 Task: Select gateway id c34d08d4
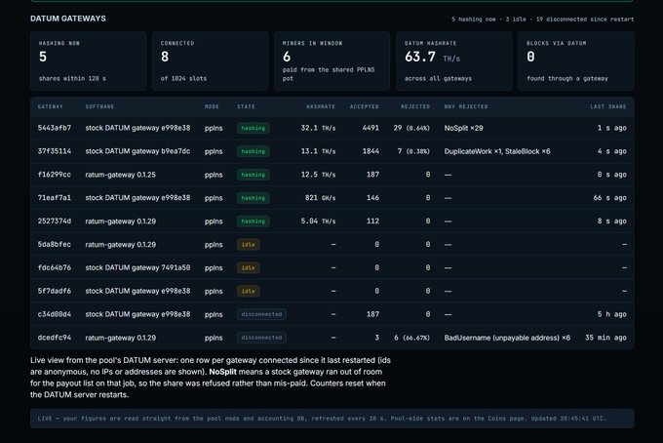pos(55,314)
